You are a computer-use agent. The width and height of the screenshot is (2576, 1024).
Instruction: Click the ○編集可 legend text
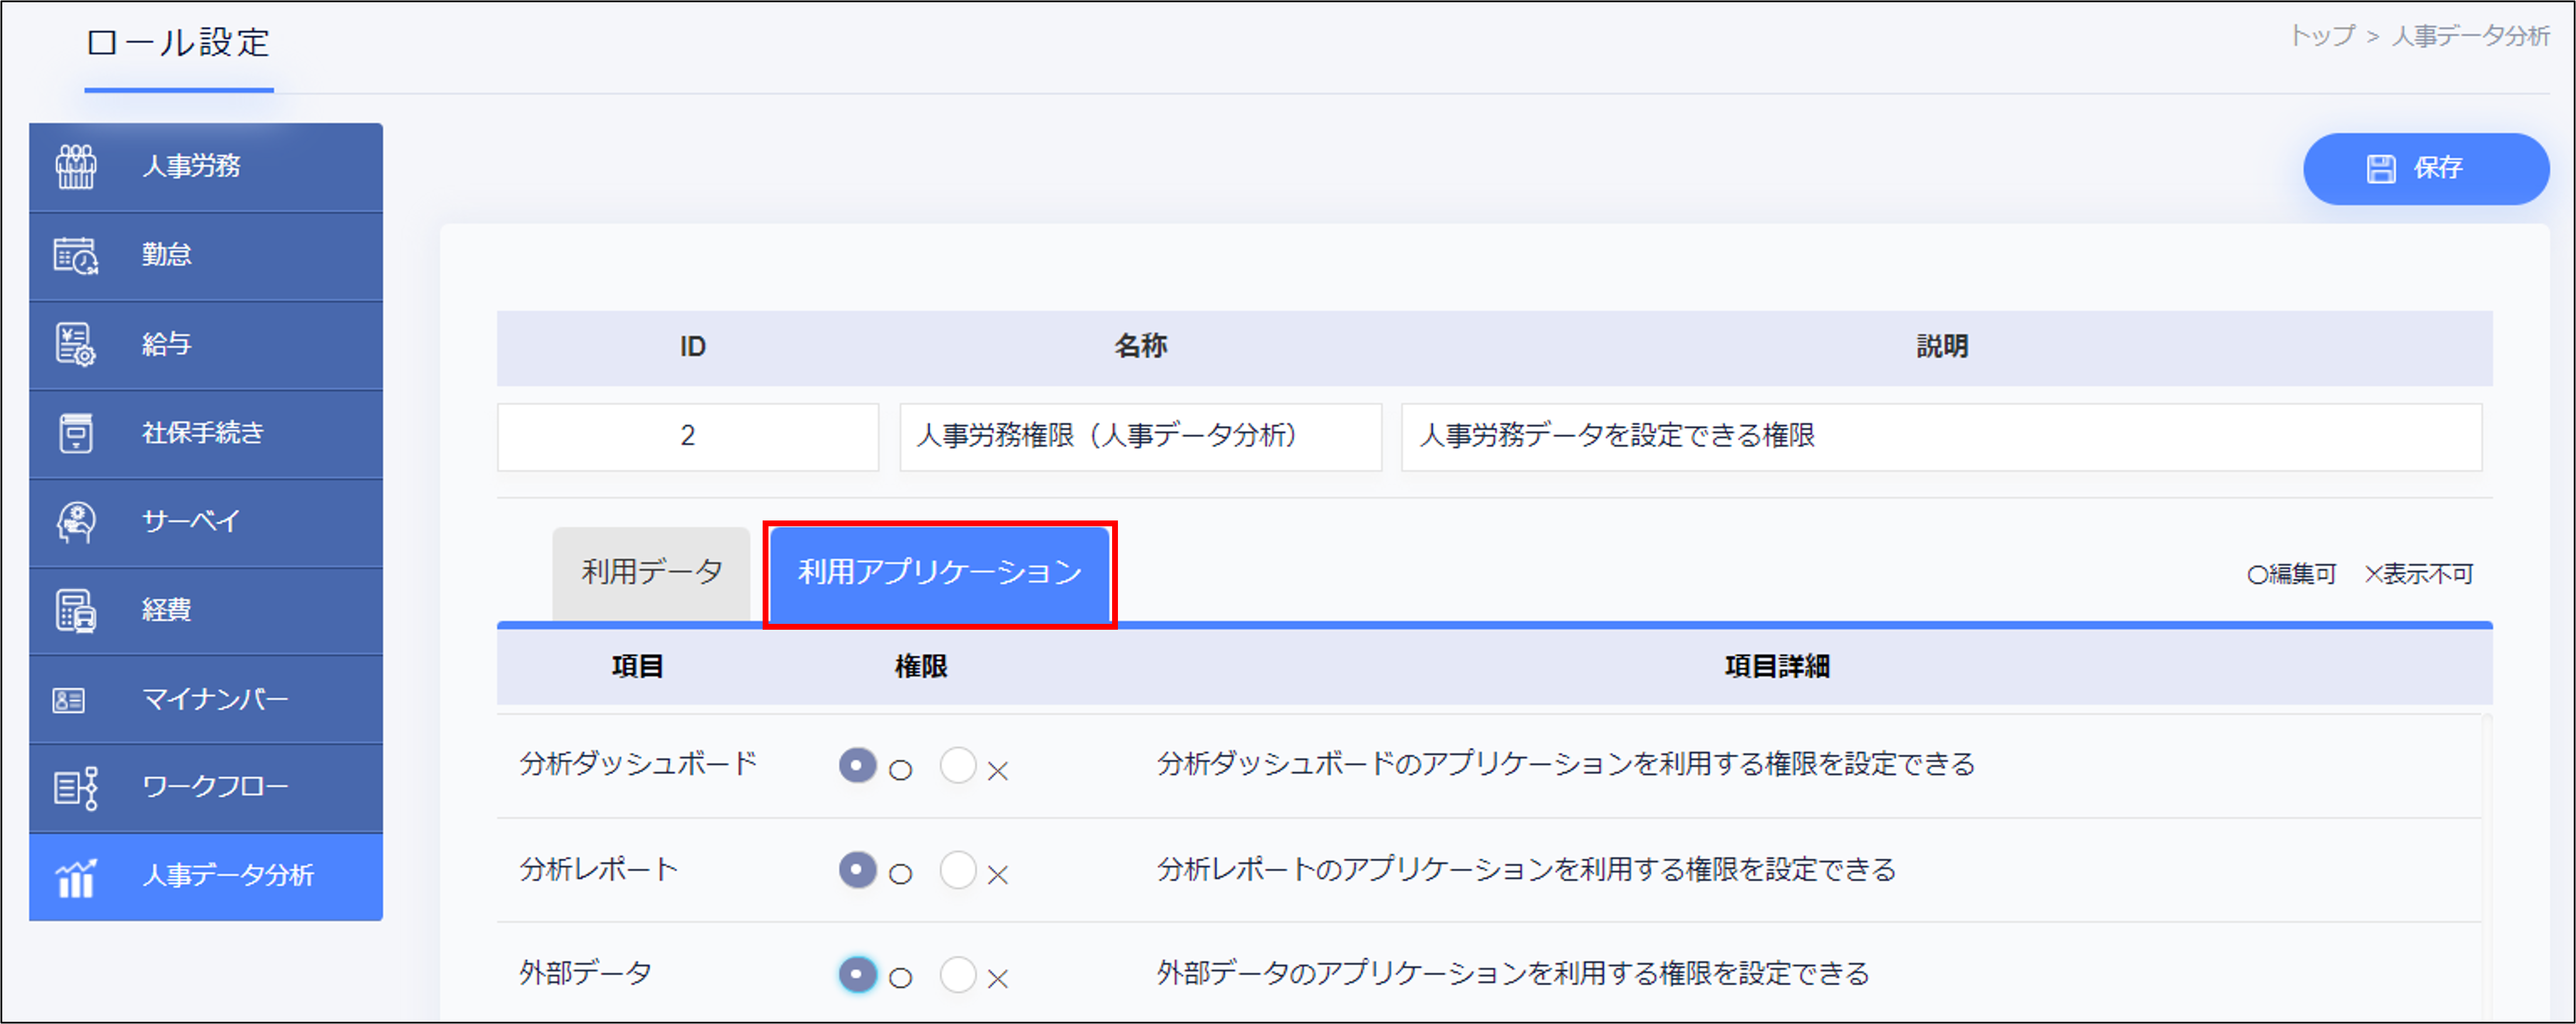point(2291,575)
